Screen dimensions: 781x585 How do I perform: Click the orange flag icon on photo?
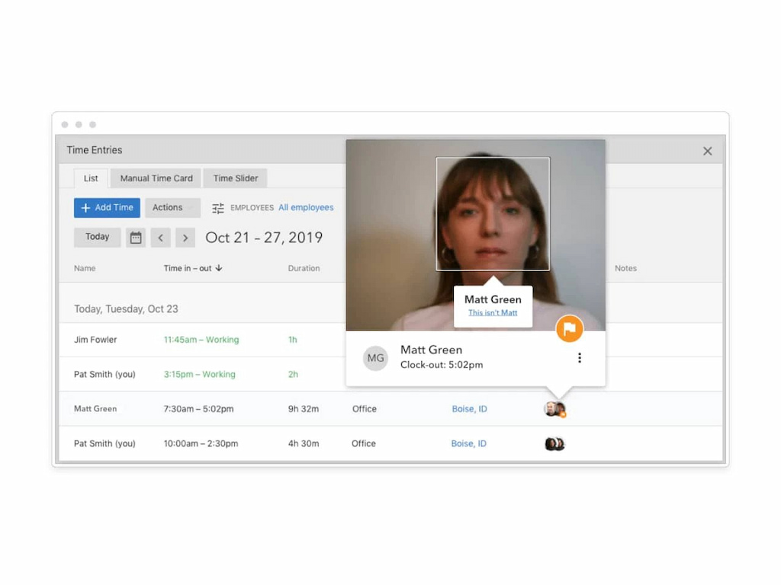coord(569,328)
